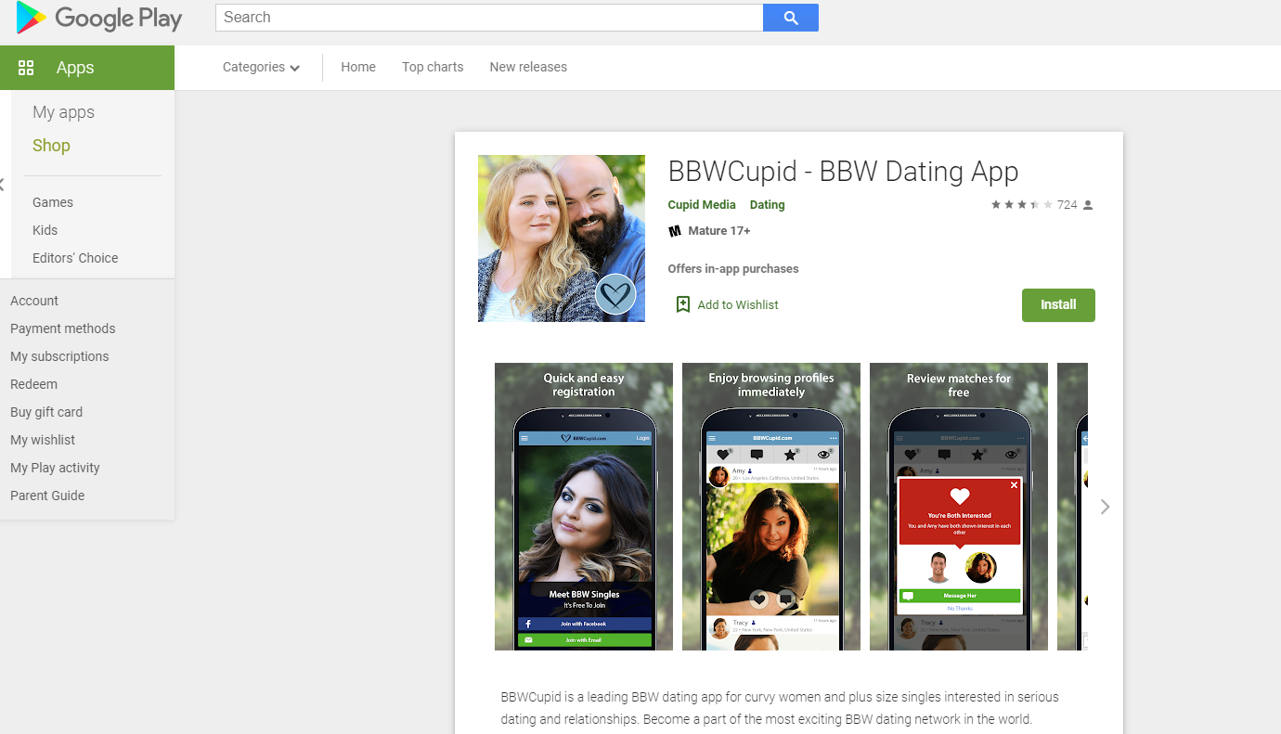Click the star rating display
Image resolution: width=1281 pixels, height=734 pixels.
pos(1021,205)
